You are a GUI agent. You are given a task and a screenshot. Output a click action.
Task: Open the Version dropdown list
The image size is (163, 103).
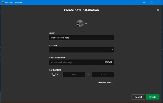tap(81, 50)
